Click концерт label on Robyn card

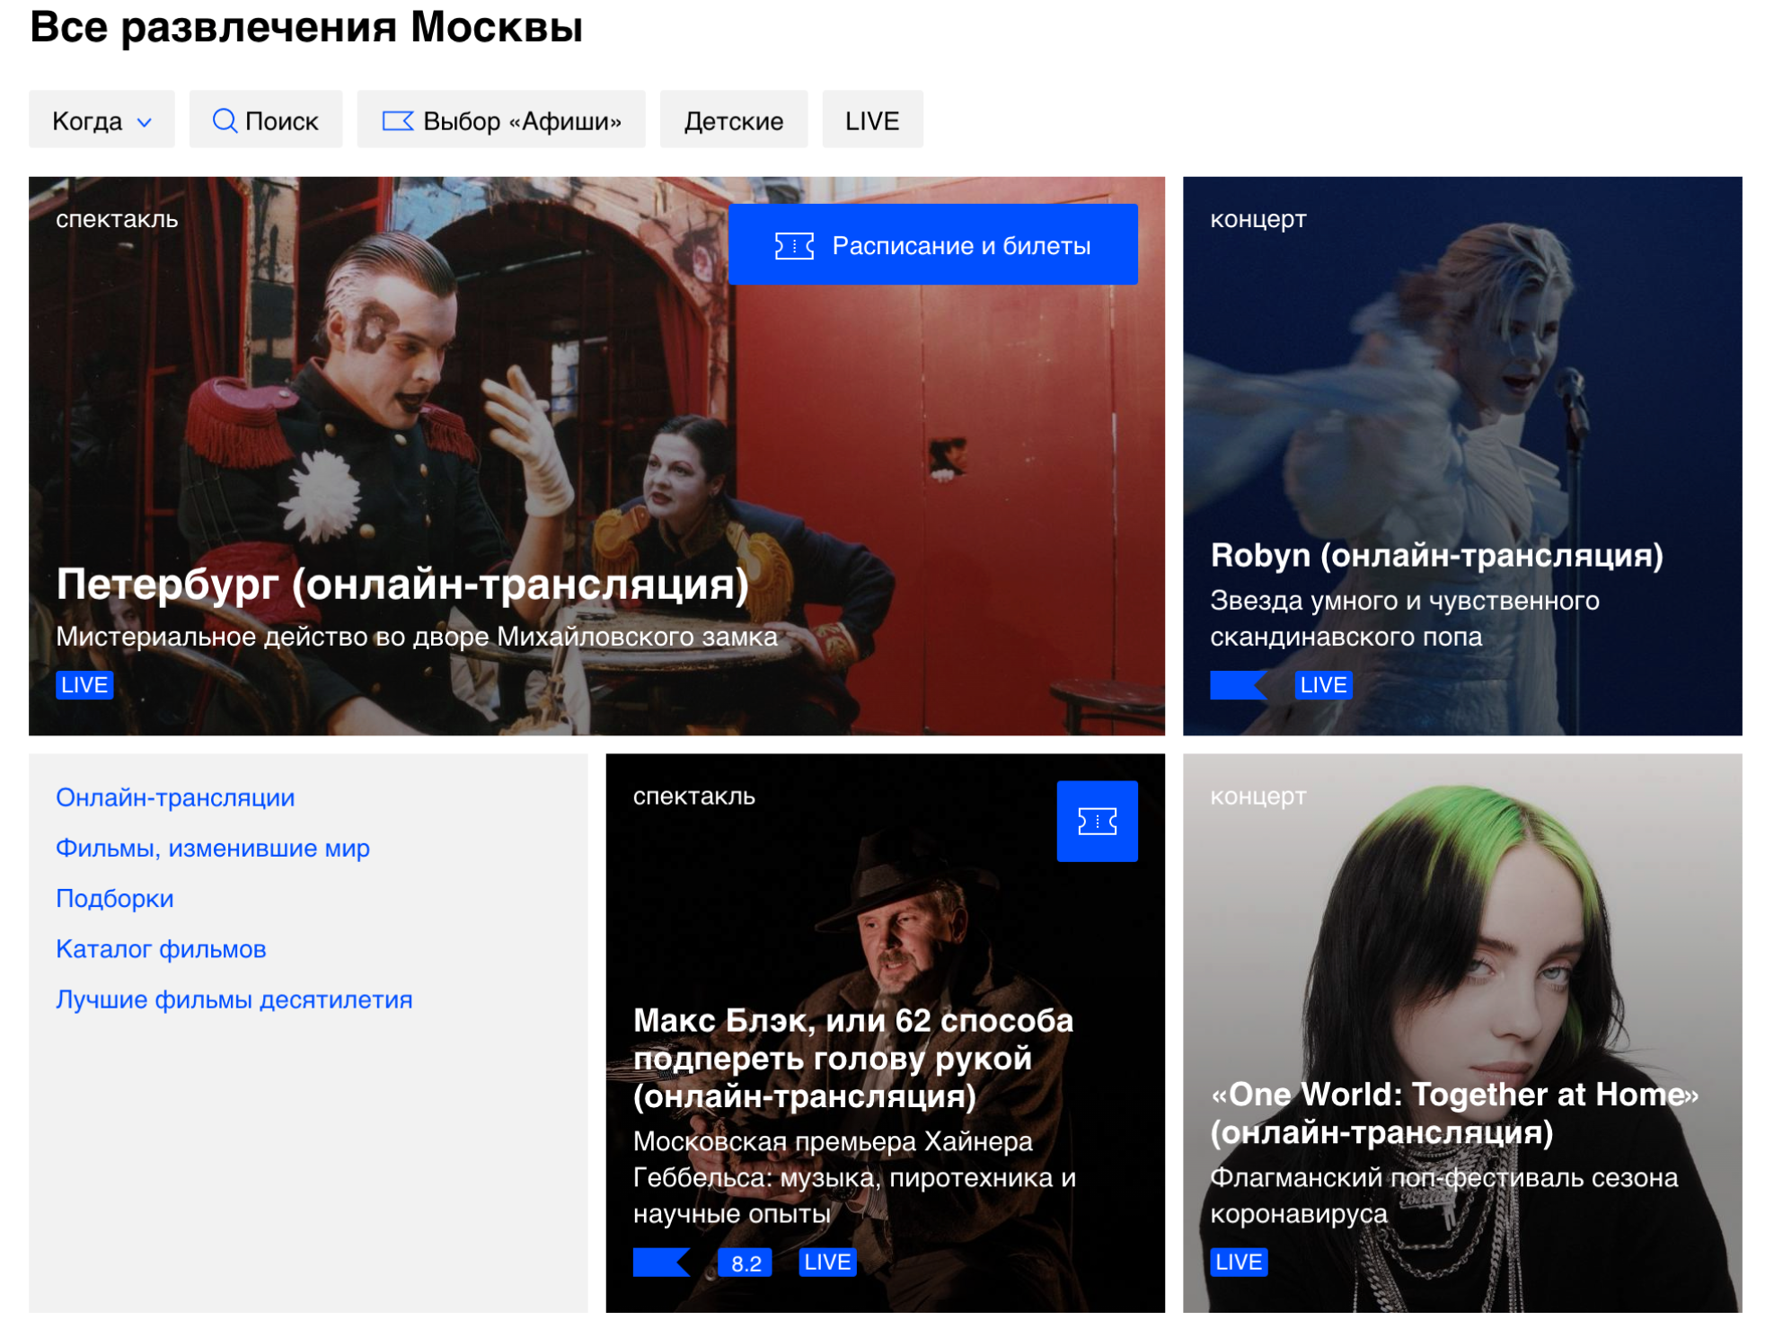(x=1258, y=219)
